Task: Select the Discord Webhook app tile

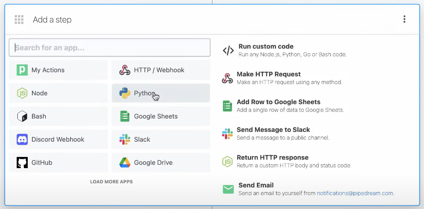Action: (x=59, y=140)
